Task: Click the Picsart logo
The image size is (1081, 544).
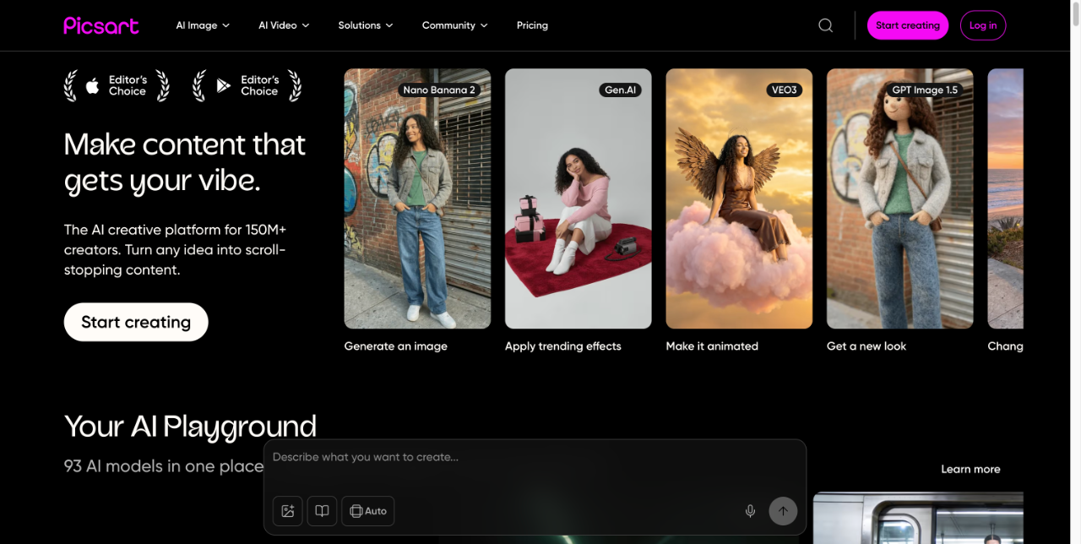Action: point(101,25)
